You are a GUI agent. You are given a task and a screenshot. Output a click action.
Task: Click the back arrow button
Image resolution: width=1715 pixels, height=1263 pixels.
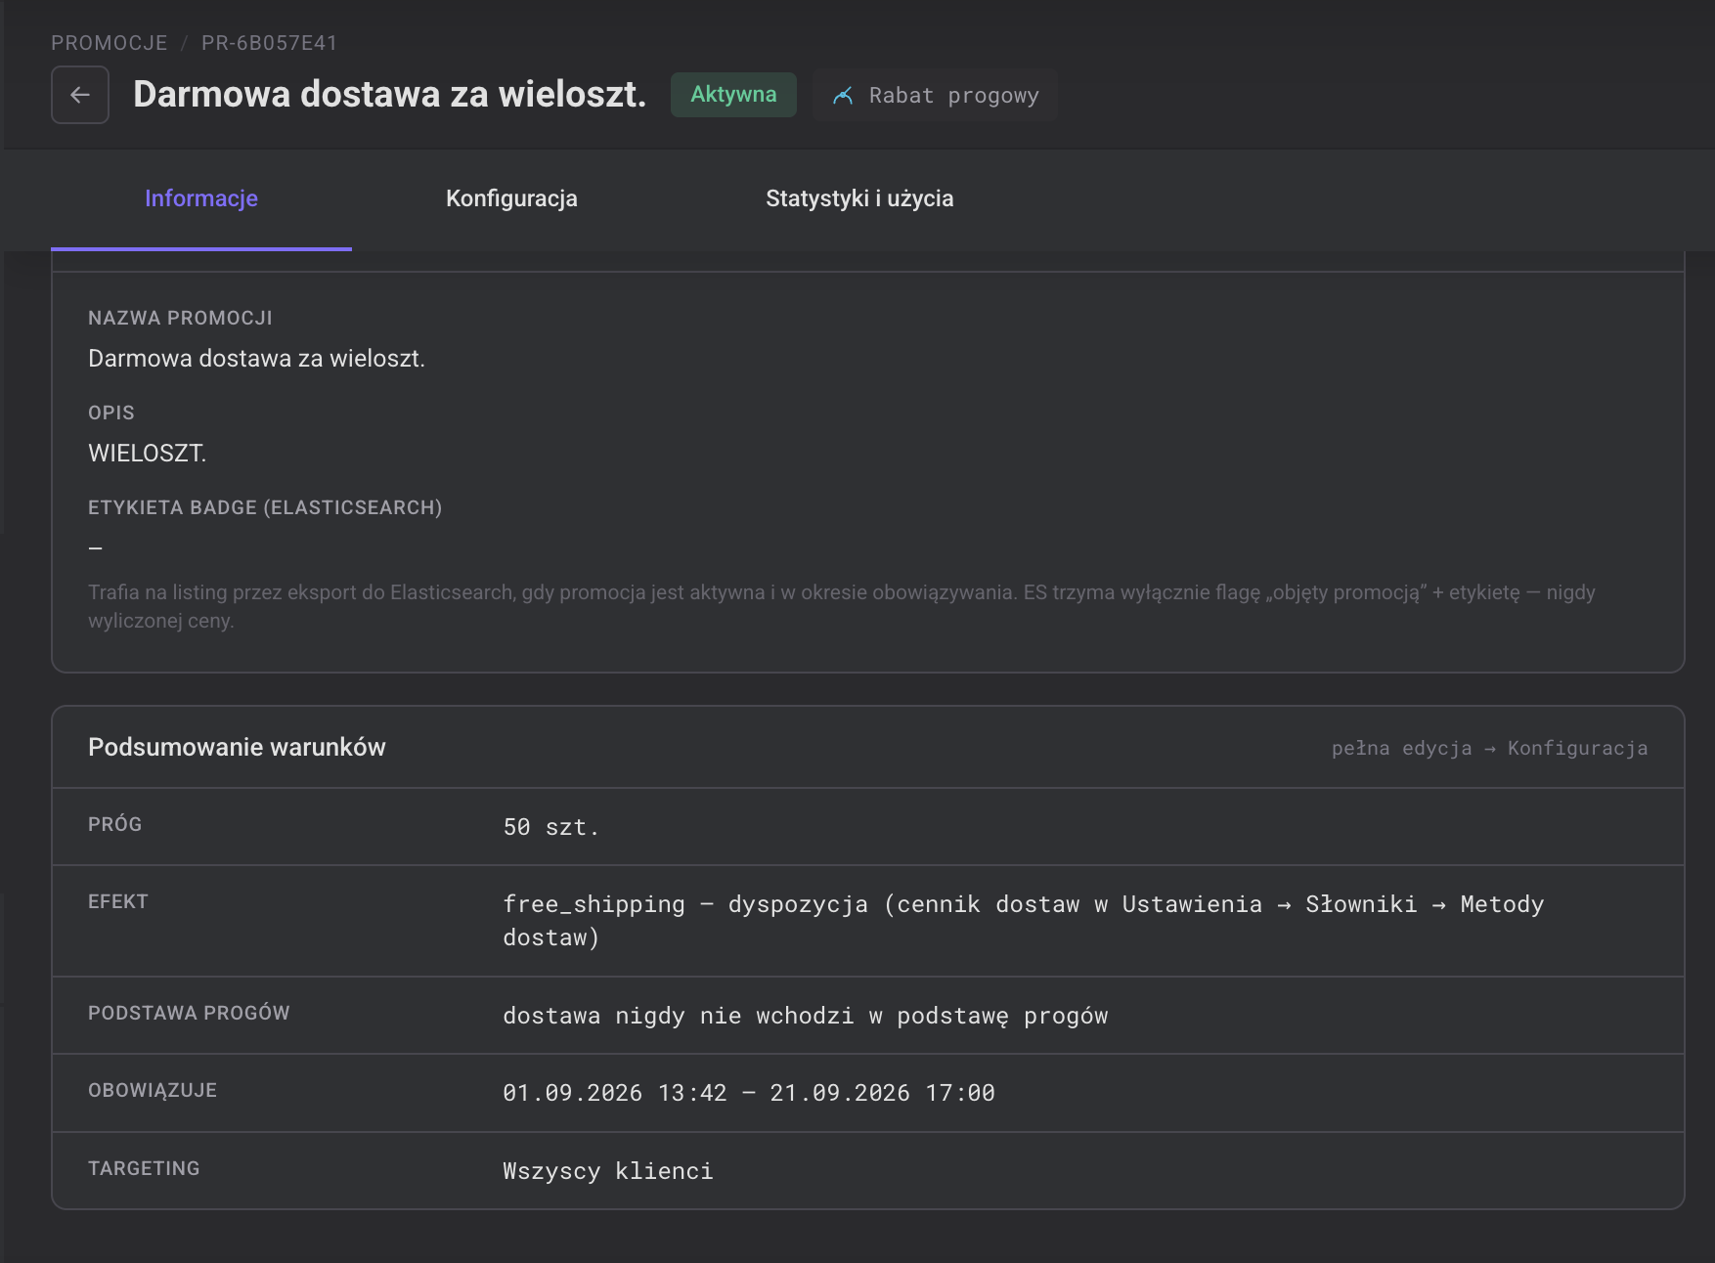tap(80, 95)
